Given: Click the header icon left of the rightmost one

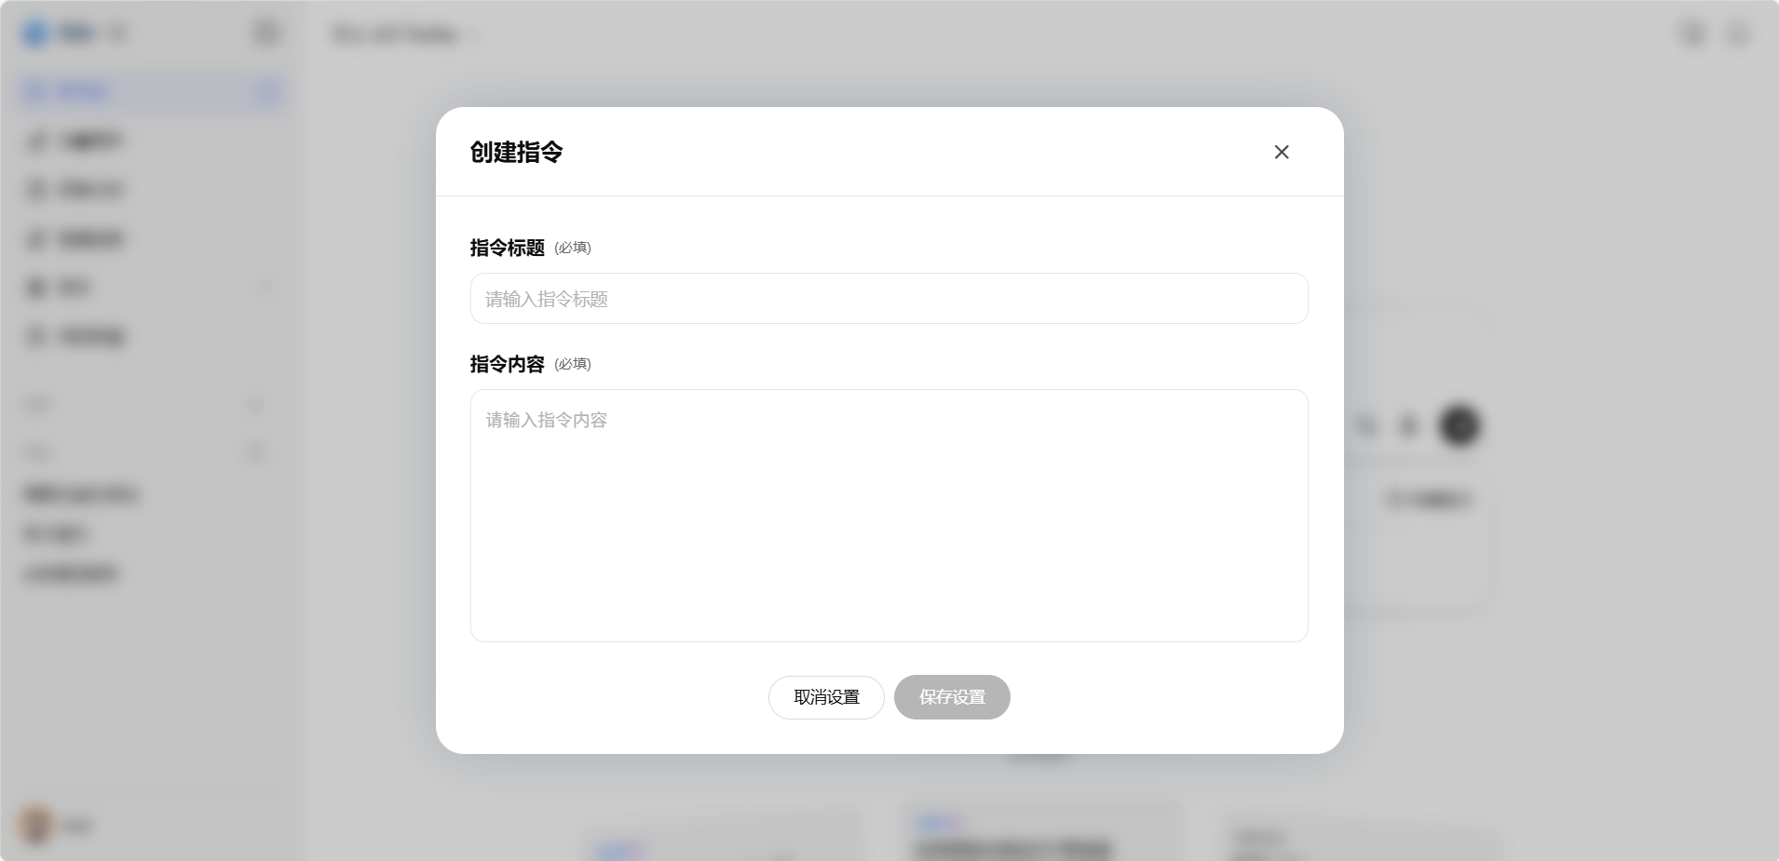Looking at the screenshot, I should (1692, 34).
